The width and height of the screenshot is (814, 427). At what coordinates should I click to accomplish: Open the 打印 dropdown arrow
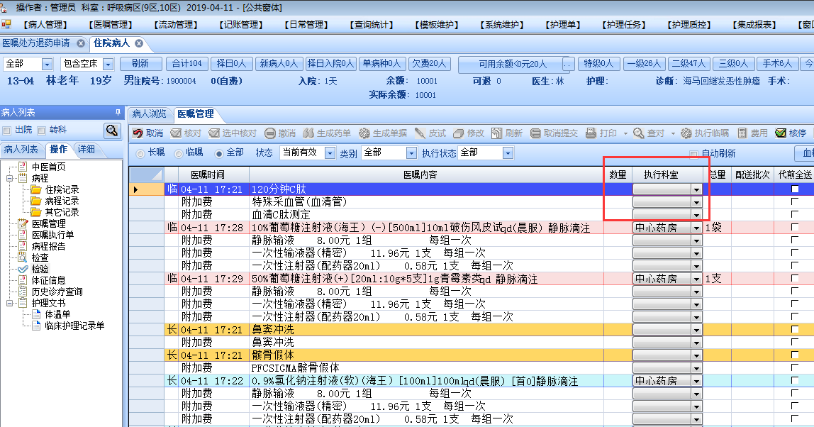coord(625,133)
